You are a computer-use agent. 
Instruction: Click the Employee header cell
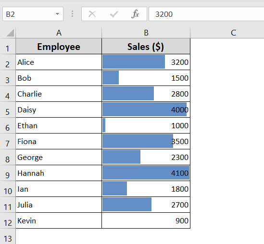[59, 46]
